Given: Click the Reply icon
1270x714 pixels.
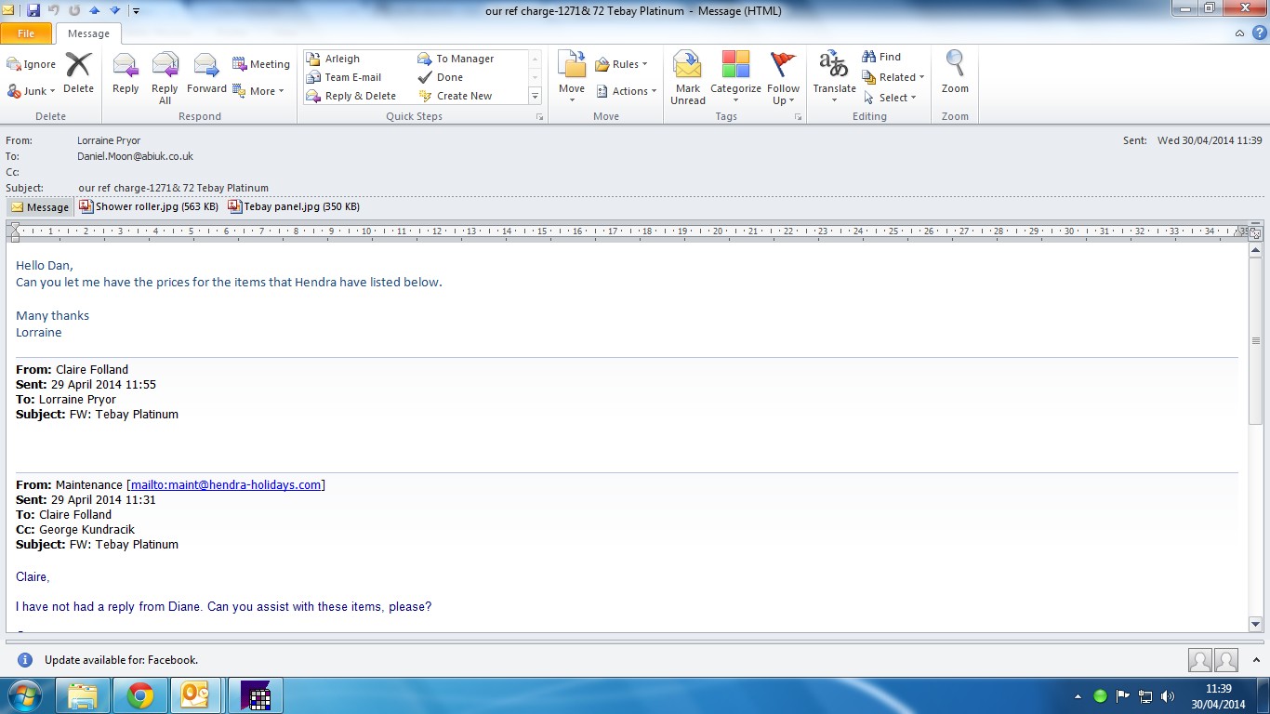Looking at the screenshot, I should [x=126, y=76].
